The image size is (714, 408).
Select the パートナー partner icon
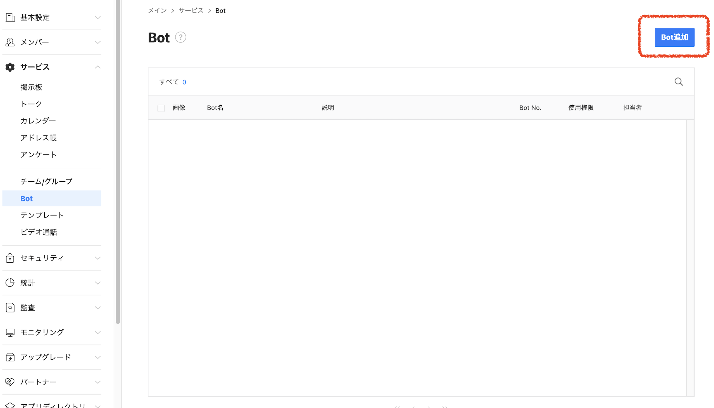pyautogui.click(x=10, y=382)
